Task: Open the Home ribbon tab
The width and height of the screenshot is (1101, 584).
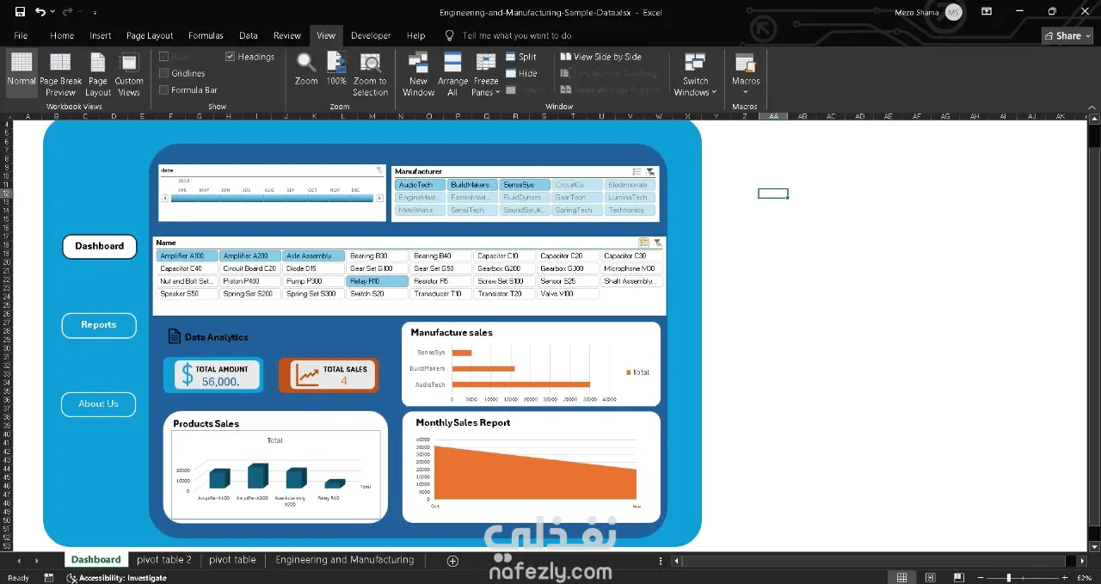Action: tap(62, 35)
